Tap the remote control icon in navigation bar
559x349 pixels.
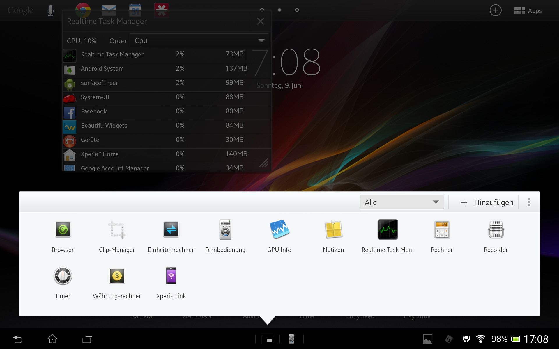291,339
